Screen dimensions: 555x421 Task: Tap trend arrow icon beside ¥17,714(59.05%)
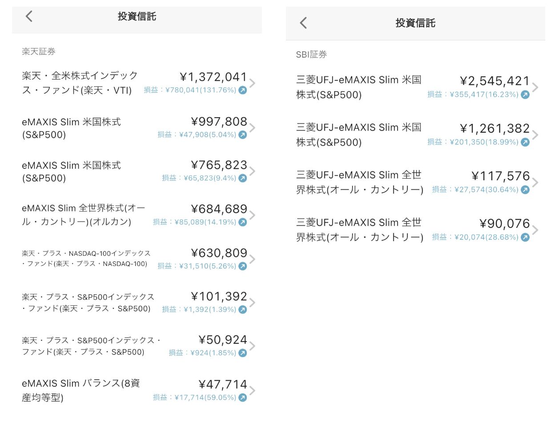[242, 397]
